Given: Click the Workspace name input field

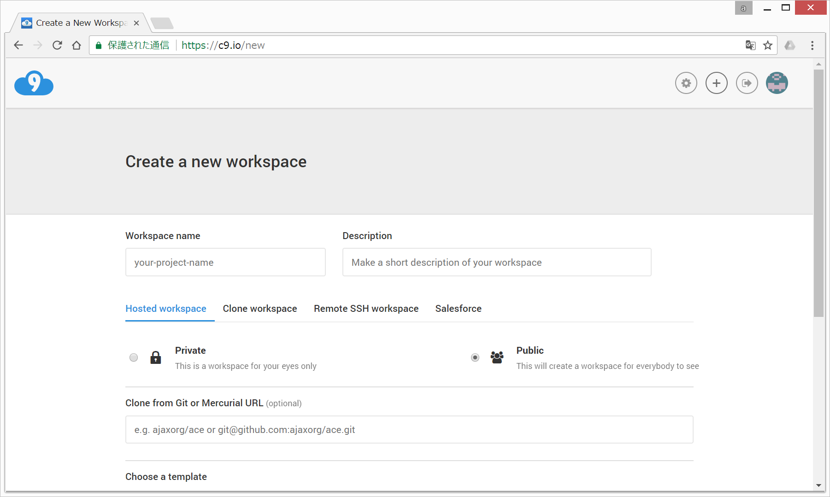Looking at the screenshot, I should 225,263.
